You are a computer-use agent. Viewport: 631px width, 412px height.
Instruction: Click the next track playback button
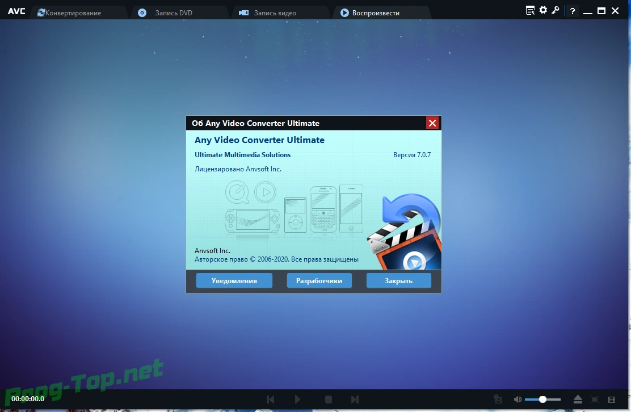[355, 400]
